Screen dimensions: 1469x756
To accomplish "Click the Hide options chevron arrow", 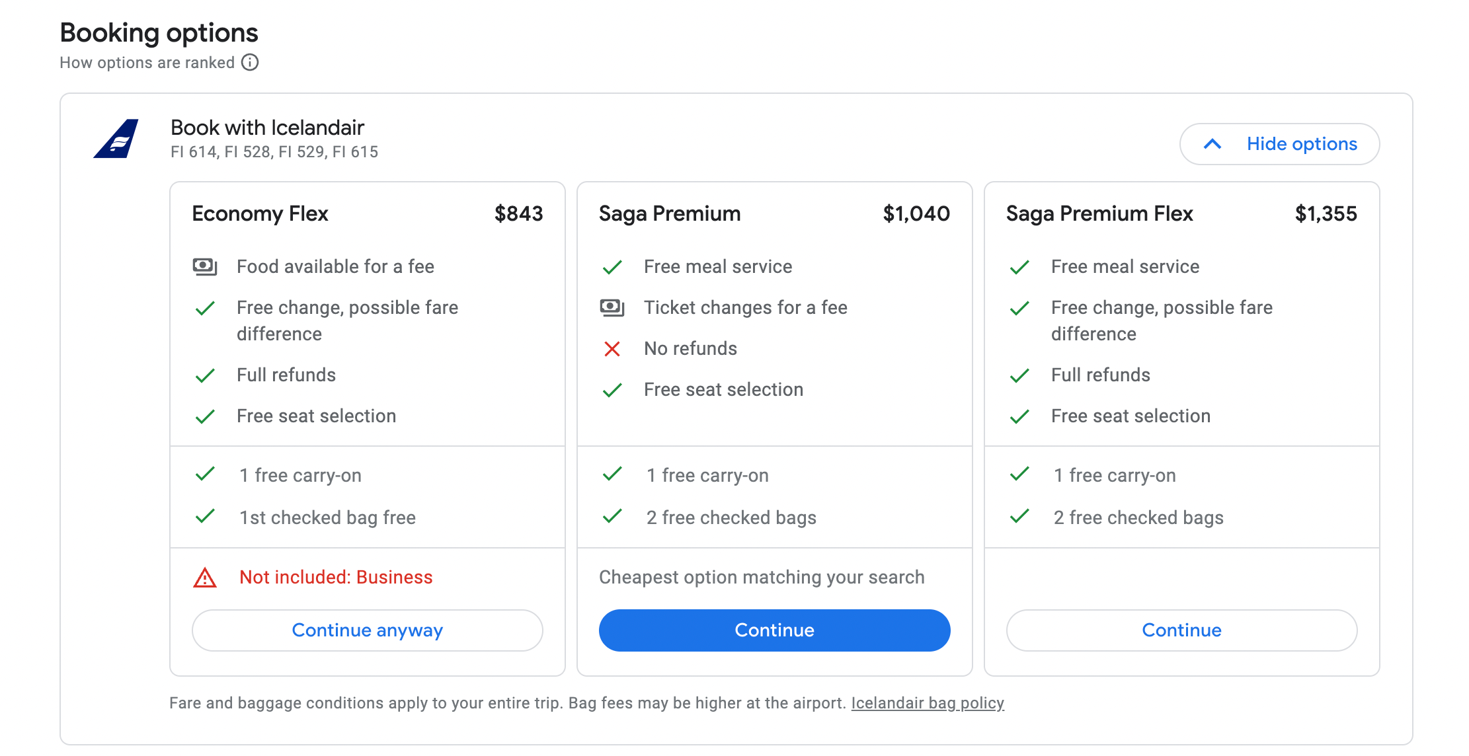I will [x=1212, y=144].
